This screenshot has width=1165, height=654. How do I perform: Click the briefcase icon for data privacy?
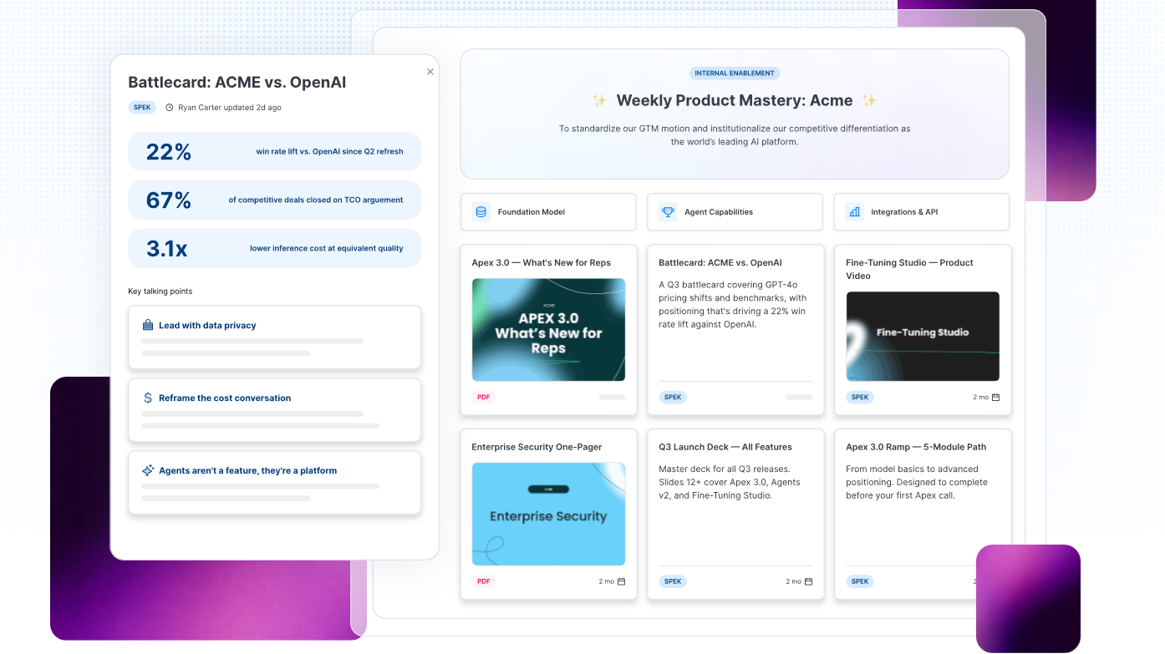[148, 326]
